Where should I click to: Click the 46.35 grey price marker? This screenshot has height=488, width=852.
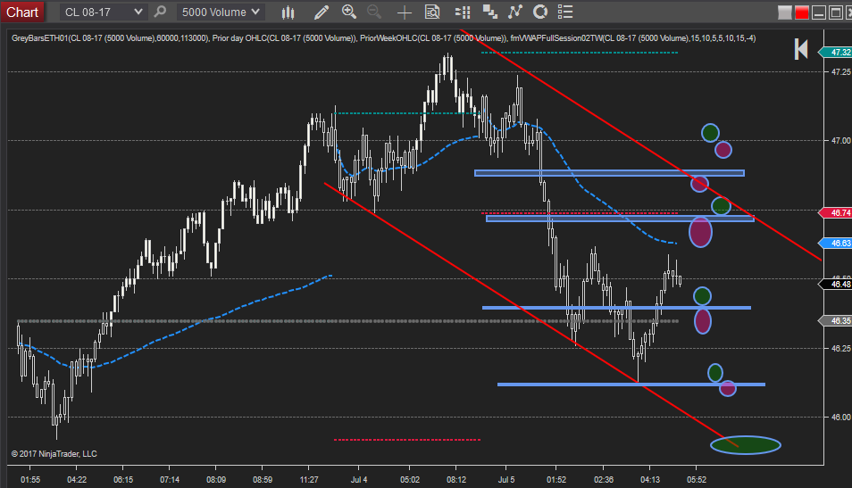836,321
